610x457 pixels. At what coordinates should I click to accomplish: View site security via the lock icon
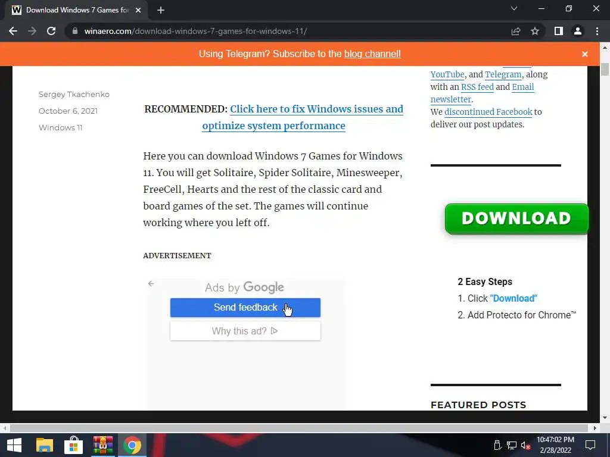click(x=75, y=31)
